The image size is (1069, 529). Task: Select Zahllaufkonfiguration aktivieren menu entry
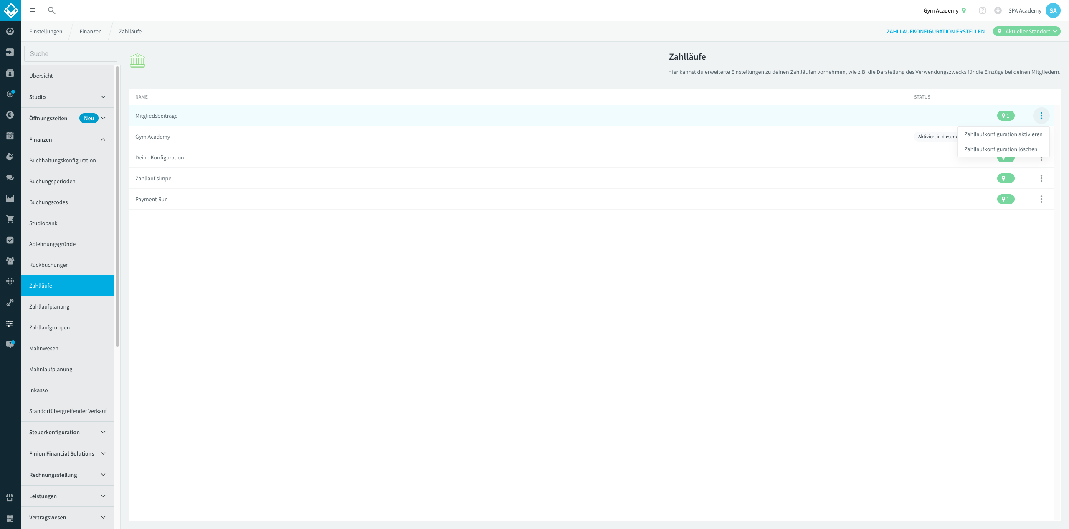point(1003,134)
